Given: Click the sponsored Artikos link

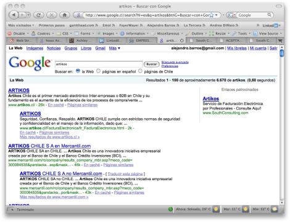Looking at the screenshot, I should tap(211, 98).
